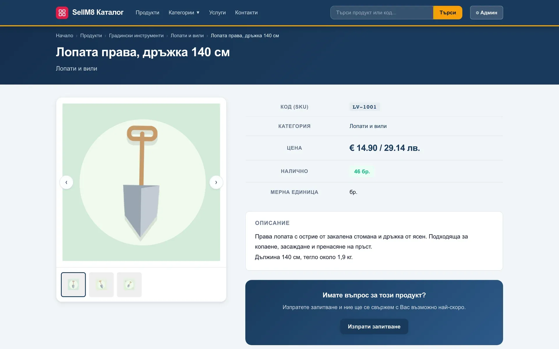559x349 pixels.
Task: Click the МЕРНА ЕДИНИЦА label
Action: 294,192
